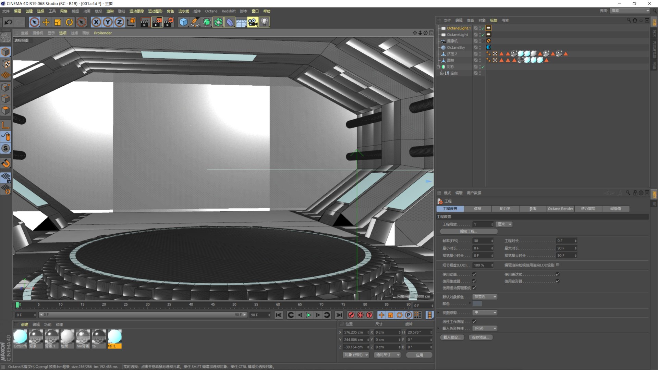The height and width of the screenshot is (370, 658).
Task: Click the Light bulb icon
Action: pyautogui.click(x=264, y=22)
